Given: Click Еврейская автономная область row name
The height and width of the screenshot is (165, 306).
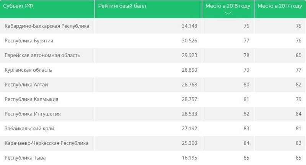Looking at the screenshot, I should [42, 55].
